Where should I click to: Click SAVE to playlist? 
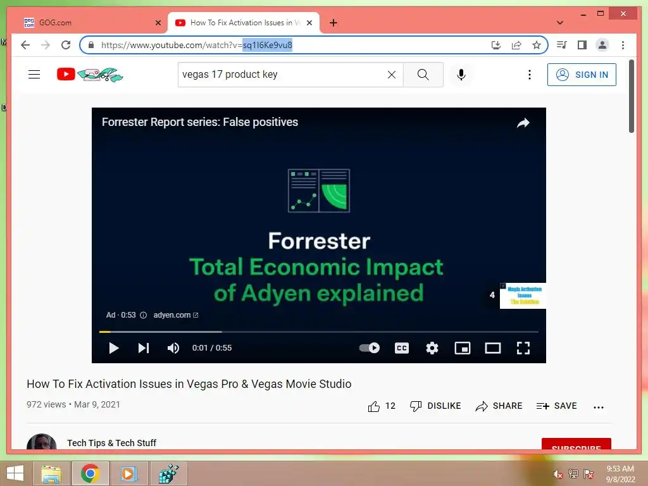(x=556, y=406)
